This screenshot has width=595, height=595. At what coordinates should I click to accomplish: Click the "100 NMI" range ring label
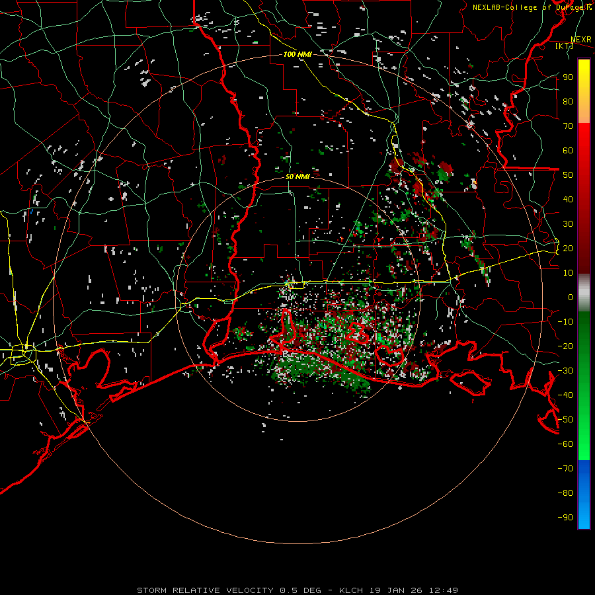(x=297, y=54)
